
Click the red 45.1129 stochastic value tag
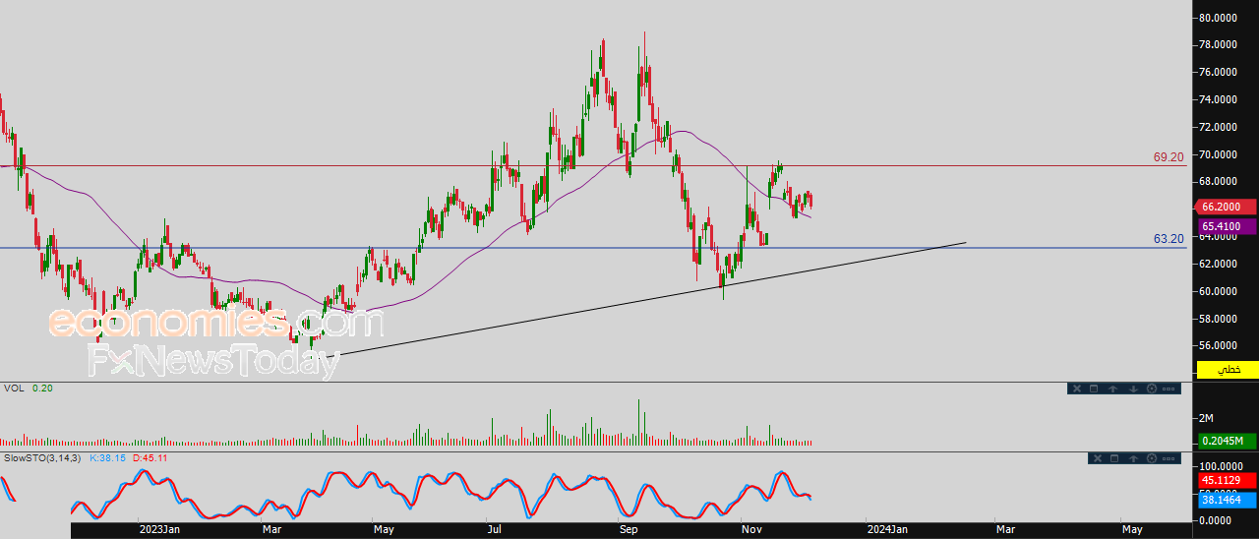click(1228, 480)
